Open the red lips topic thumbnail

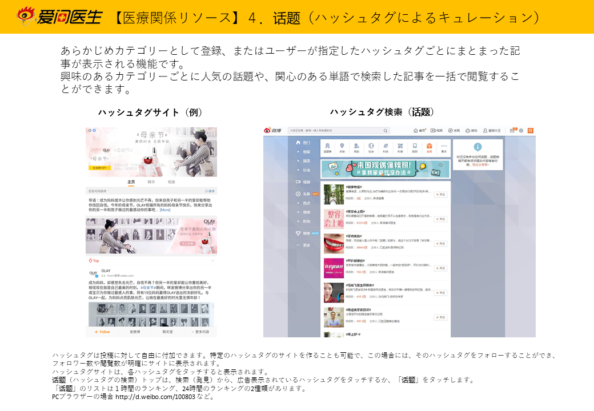tap(334, 243)
